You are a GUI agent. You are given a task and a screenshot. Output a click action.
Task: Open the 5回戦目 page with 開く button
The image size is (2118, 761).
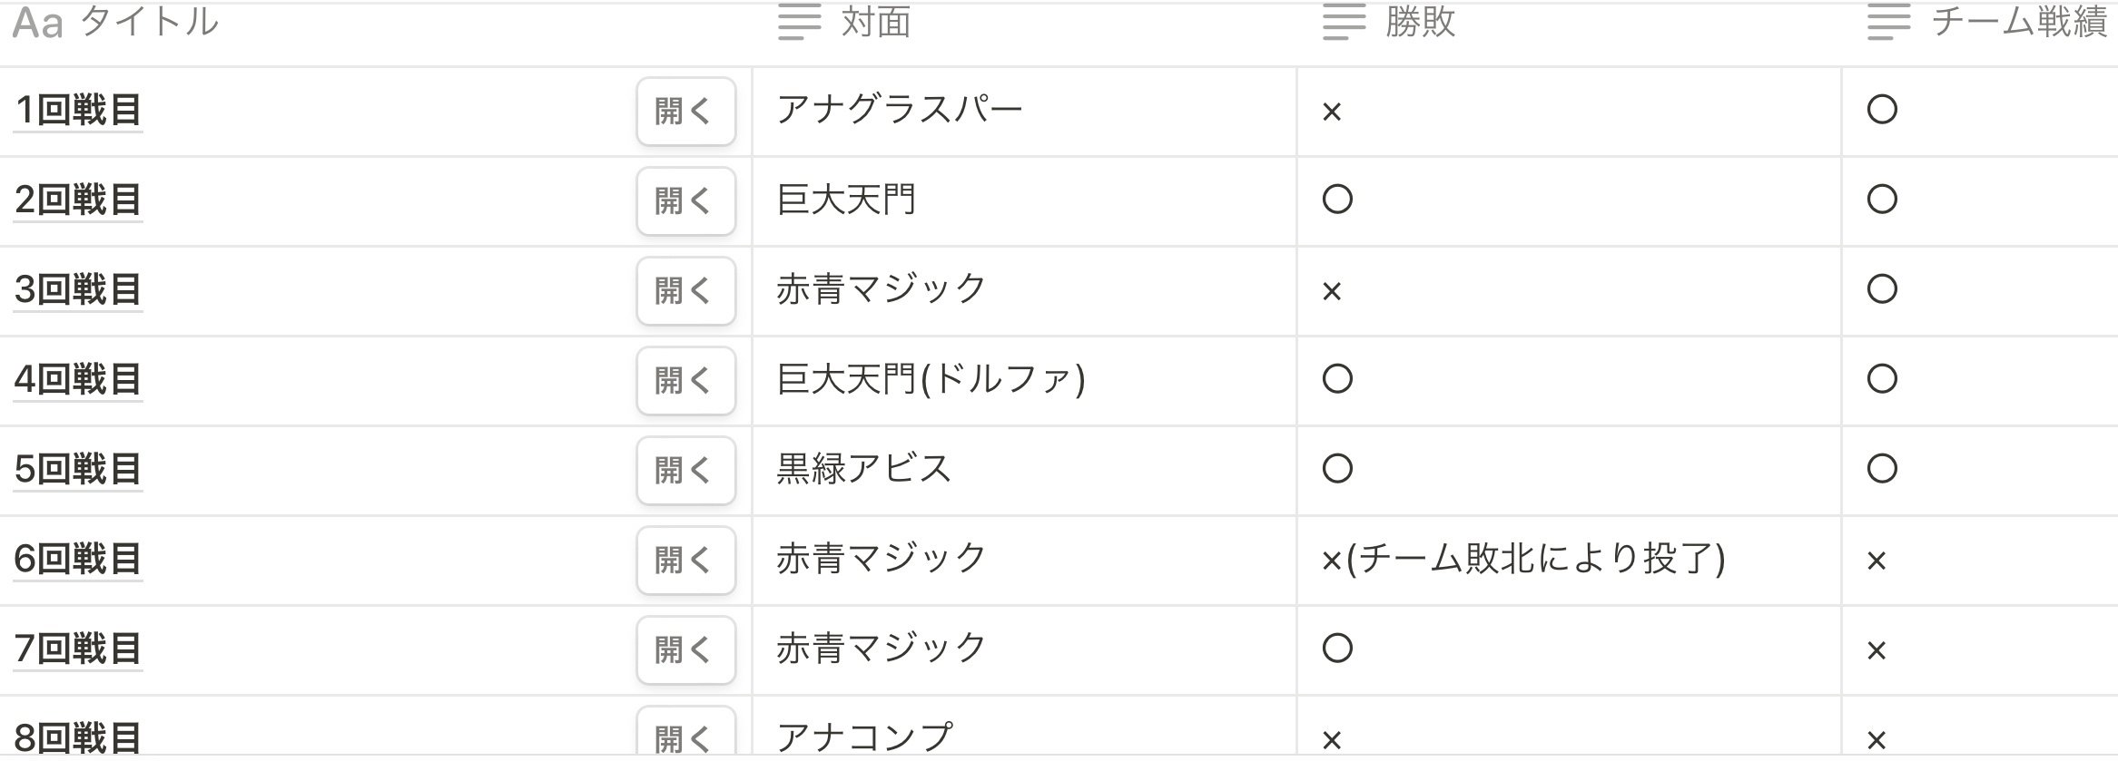coord(685,470)
